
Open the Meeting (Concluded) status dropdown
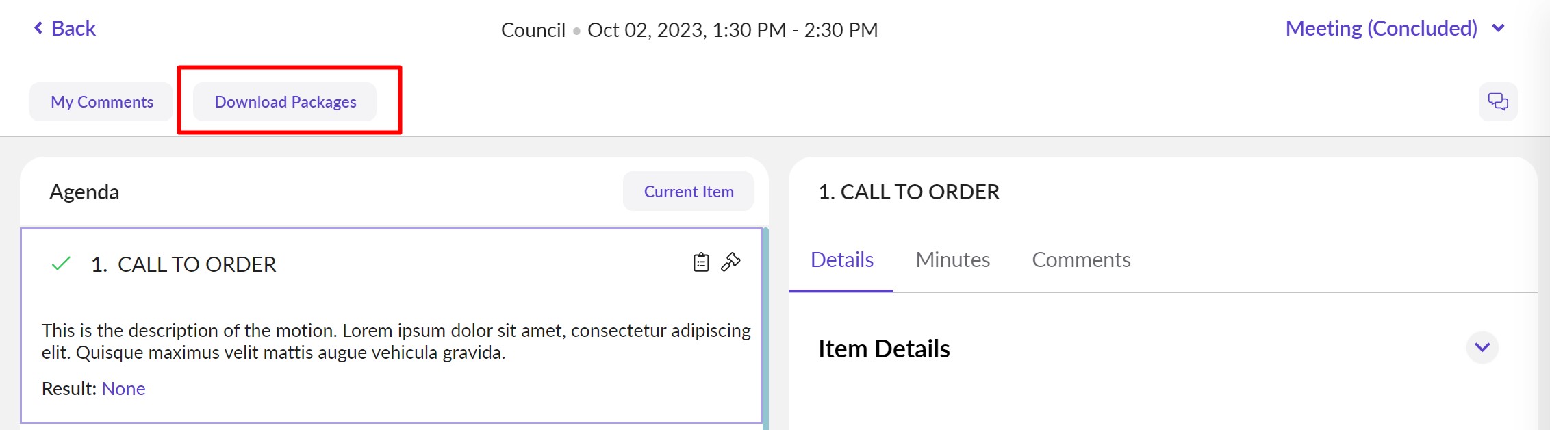[x=1381, y=29]
